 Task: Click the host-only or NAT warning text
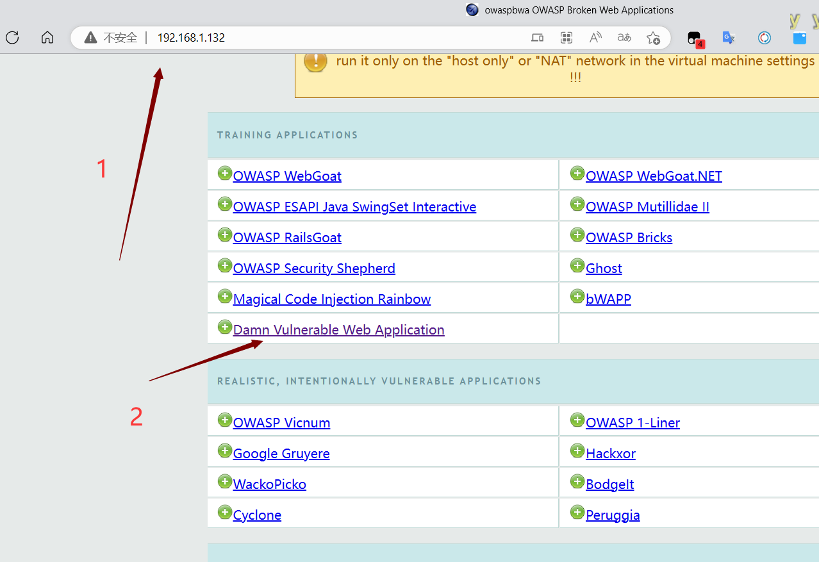(x=575, y=69)
